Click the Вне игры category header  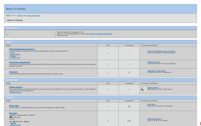10,97
